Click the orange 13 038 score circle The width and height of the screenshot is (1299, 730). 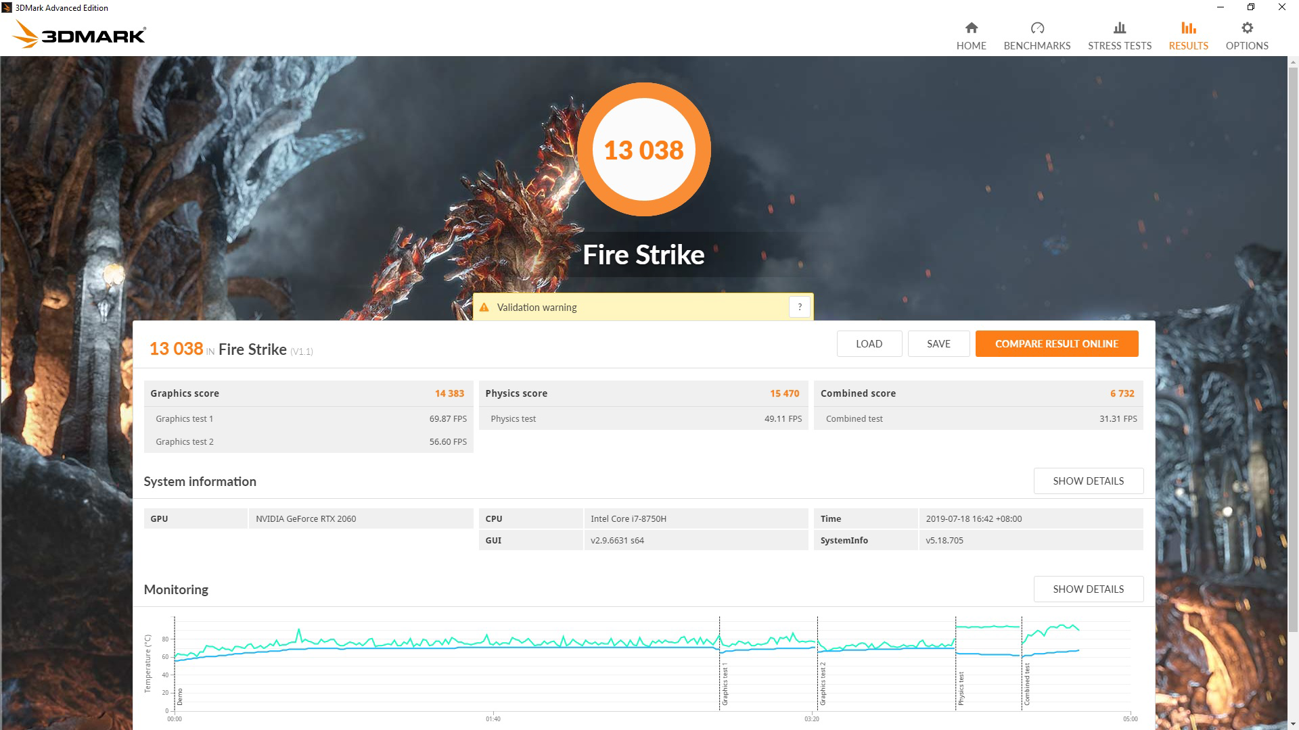point(643,149)
